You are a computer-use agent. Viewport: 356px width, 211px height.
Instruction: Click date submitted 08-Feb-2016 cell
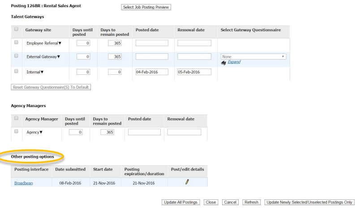[x=70, y=183]
